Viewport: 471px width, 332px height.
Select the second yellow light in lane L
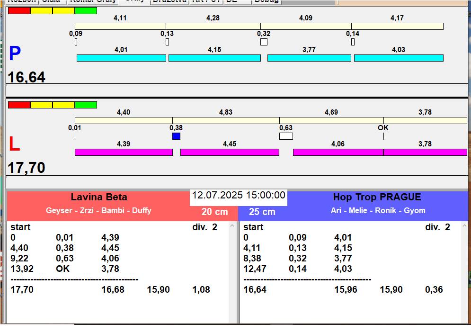click(x=64, y=105)
